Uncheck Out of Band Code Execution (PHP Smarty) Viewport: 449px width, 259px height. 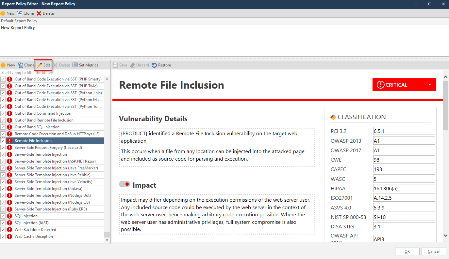click(x=3, y=79)
